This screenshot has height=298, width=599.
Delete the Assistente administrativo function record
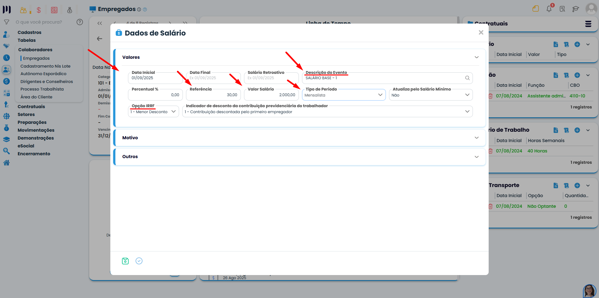click(491, 96)
